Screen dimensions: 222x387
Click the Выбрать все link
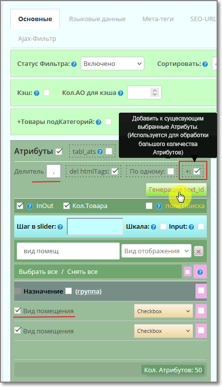tap(38, 272)
